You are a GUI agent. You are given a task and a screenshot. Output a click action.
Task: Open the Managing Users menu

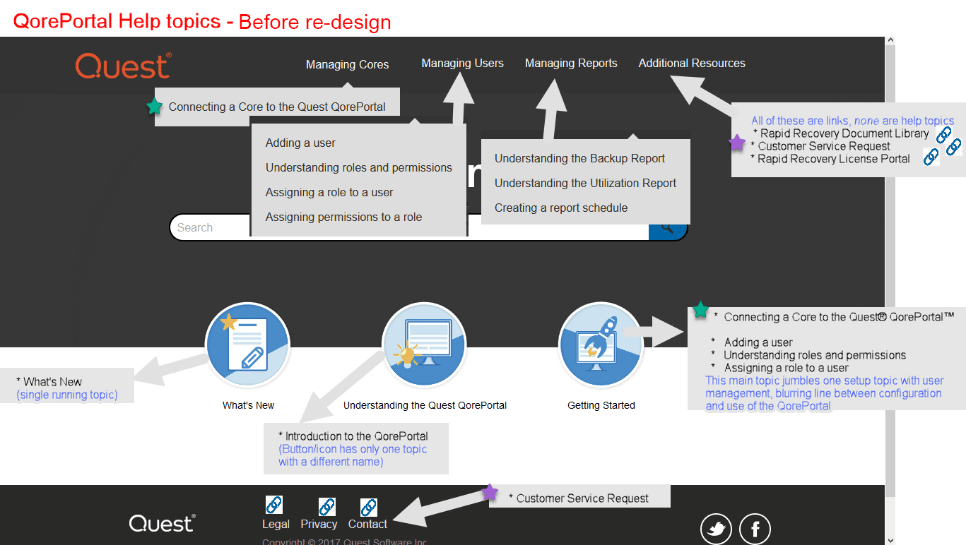(462, 64)
